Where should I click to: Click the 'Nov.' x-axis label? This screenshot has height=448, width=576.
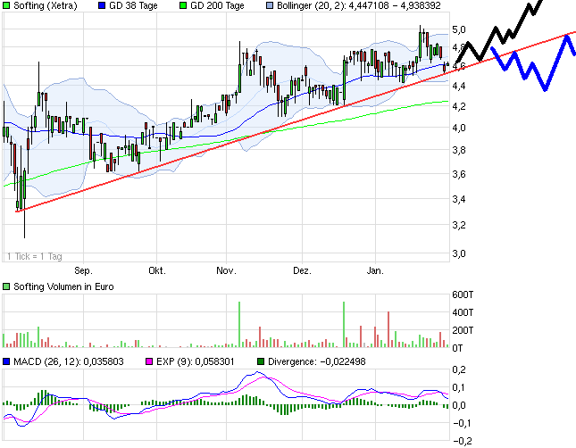pyautogui.click(x=226, y=271)
